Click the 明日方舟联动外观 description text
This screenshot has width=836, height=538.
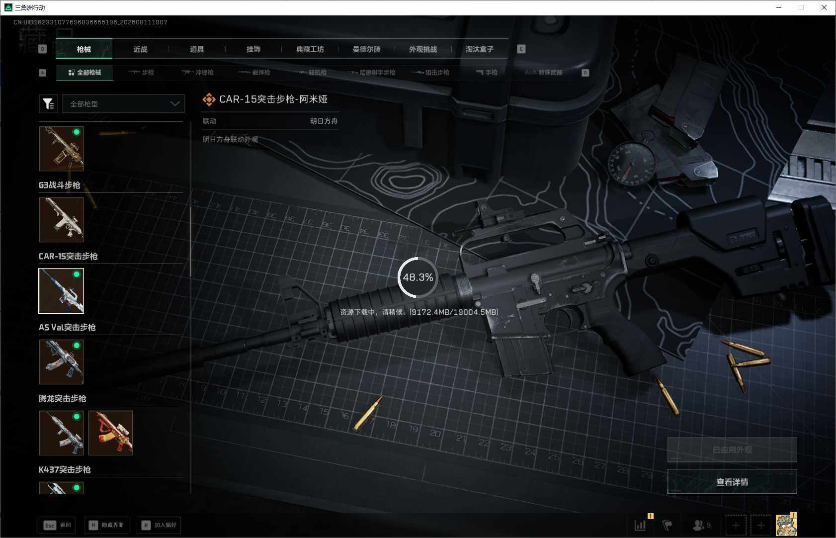click(230, 139)
